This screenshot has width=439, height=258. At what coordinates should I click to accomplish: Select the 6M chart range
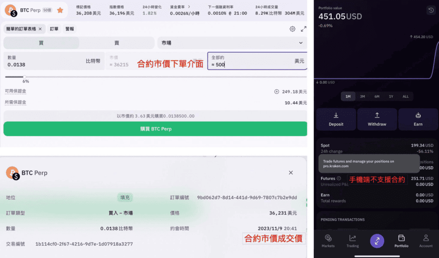377,96
